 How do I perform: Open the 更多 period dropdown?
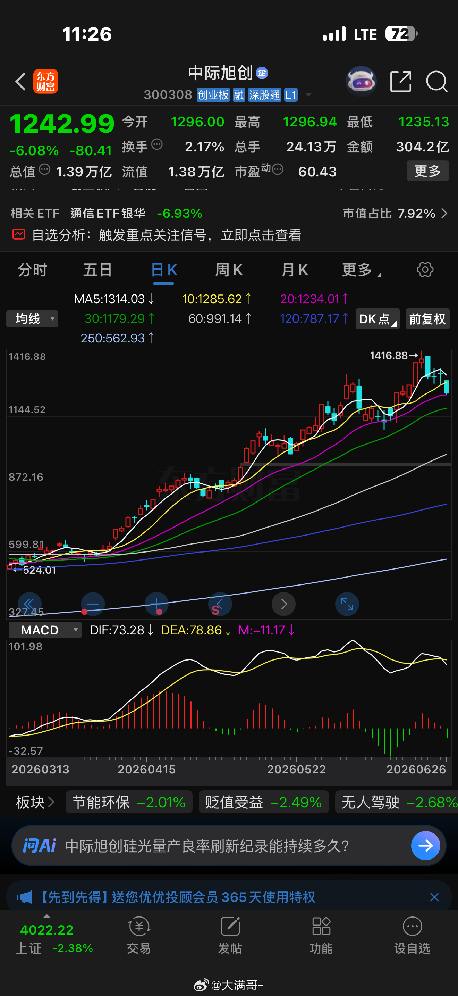point(361,269)
